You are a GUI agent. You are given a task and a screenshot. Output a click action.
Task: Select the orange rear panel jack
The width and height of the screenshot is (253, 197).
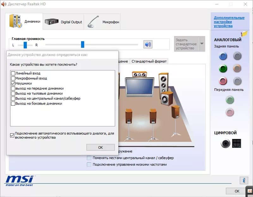pos(237,68)
